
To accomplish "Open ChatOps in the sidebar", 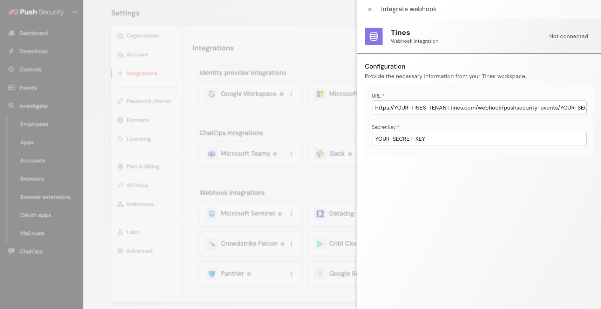I will (31, 252).
